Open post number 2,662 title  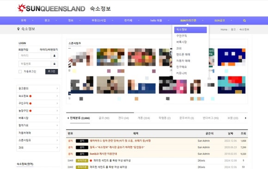point(109,167)
